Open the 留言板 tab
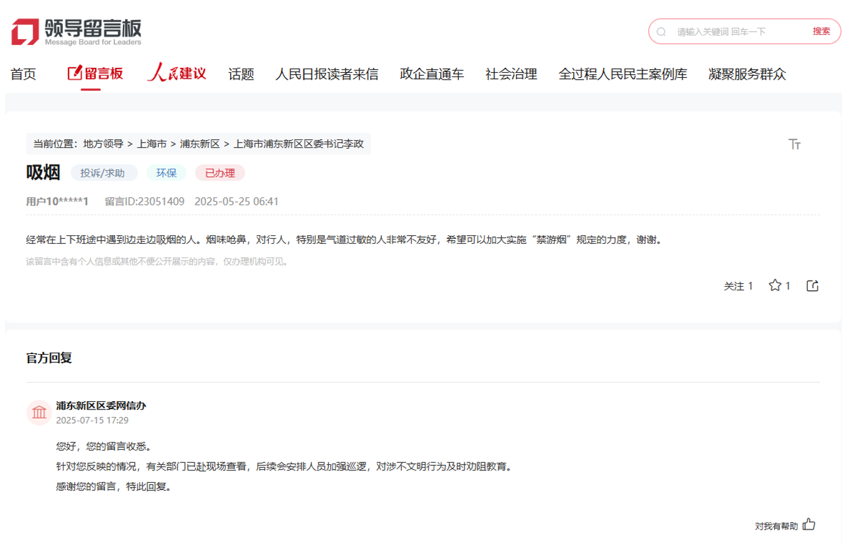 95,73
